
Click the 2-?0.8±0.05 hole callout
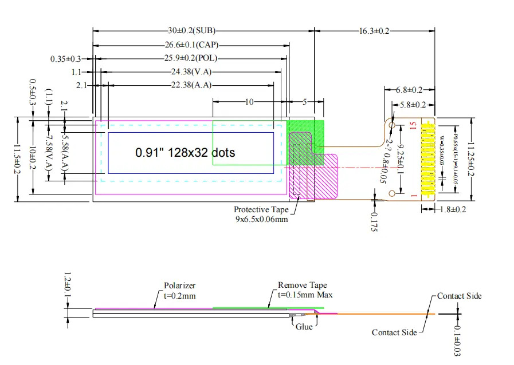click(386, 160)
